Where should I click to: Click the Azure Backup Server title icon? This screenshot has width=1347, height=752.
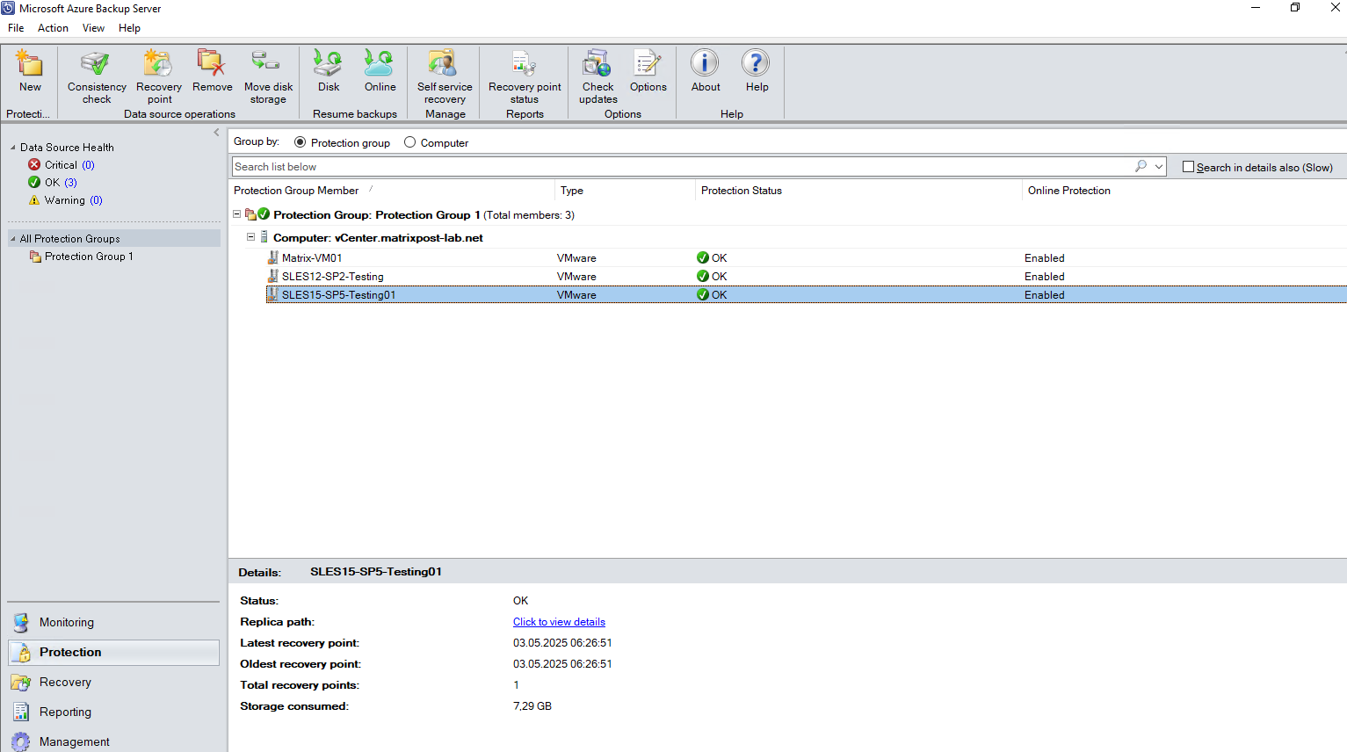(x=8, y=8)
